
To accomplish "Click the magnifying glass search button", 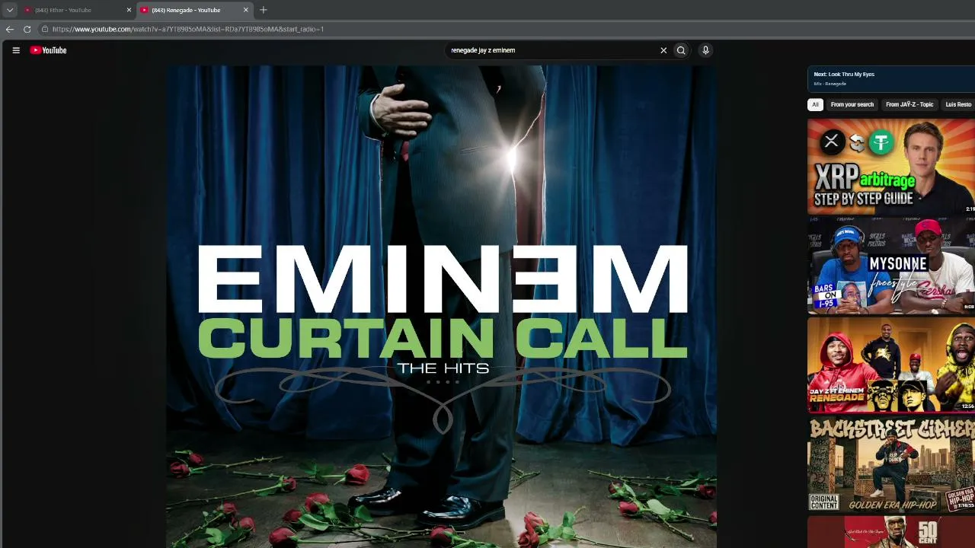I will coord(681,50).
